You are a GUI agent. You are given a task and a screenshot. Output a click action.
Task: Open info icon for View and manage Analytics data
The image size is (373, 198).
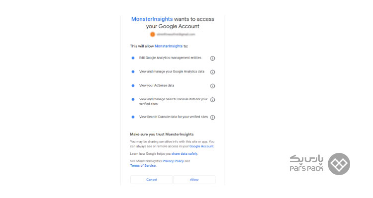click(212, 72)
